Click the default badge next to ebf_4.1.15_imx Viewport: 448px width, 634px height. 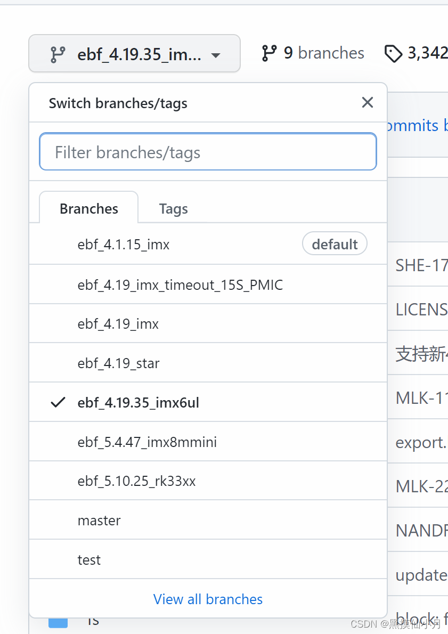335,243
